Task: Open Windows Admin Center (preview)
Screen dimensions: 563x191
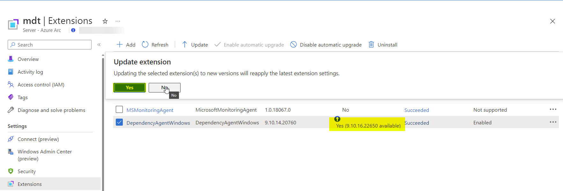Action: click(x=45, y=155)
